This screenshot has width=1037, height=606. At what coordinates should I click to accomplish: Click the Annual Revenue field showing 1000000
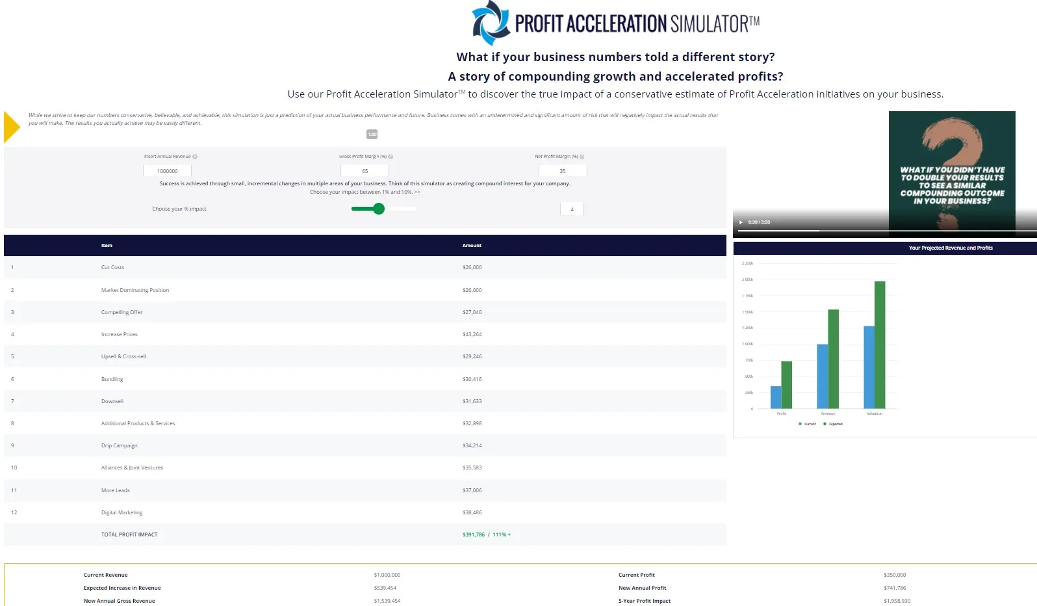coord(167,171)
